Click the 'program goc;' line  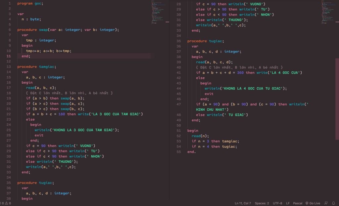pos(30,3)
